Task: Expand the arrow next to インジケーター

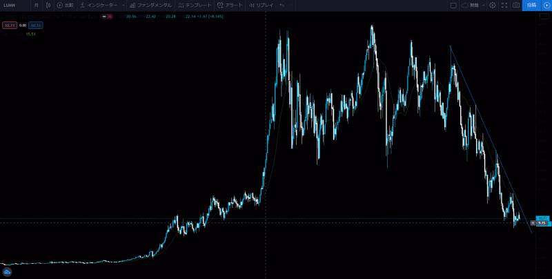Action: 123,5
